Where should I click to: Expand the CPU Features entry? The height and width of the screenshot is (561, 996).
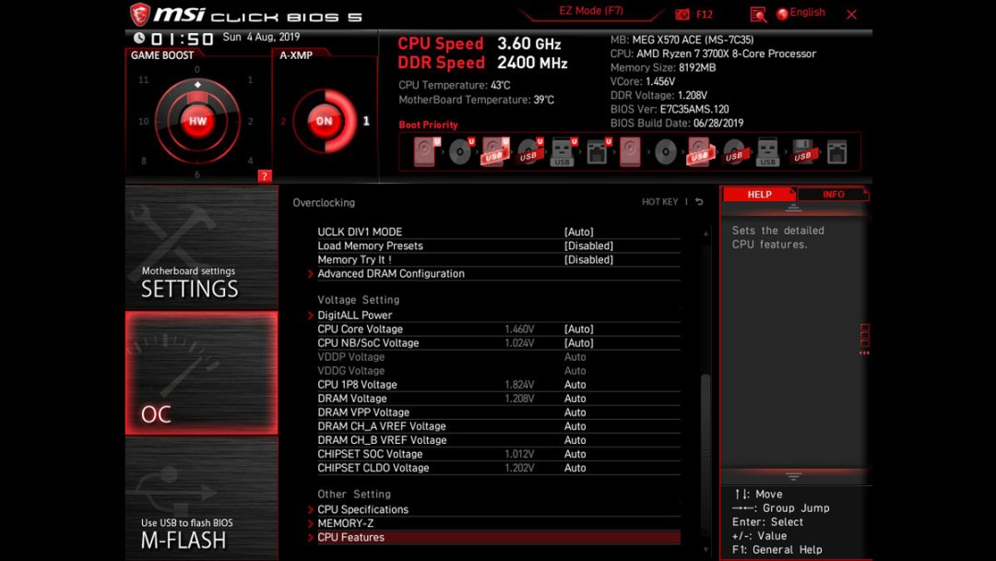tap(351, 537)
